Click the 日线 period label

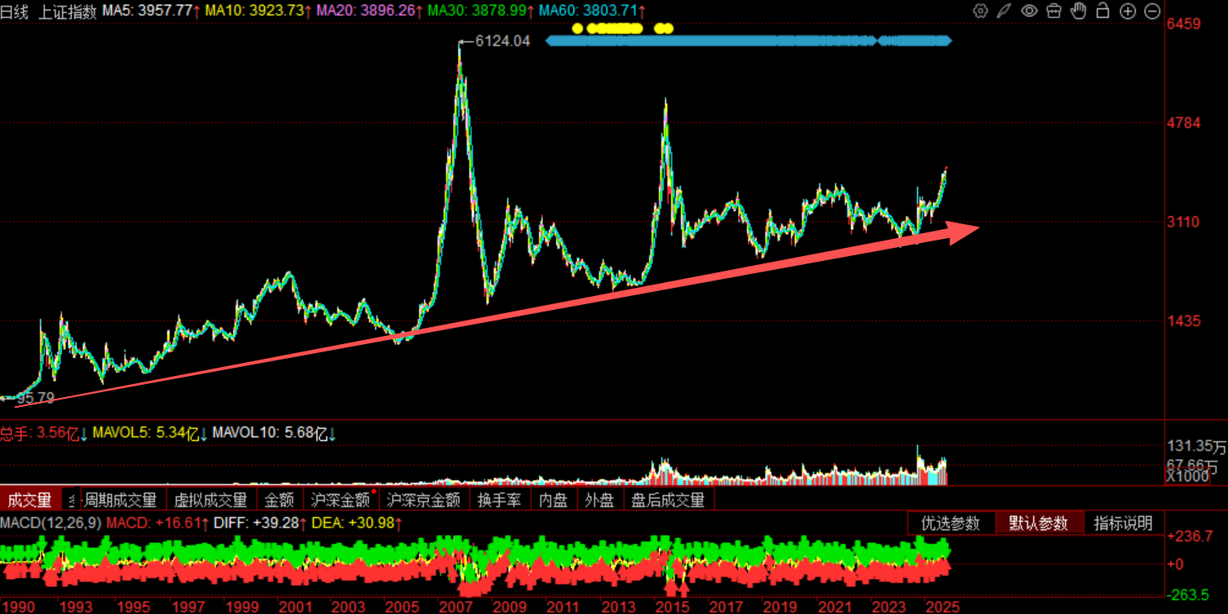pyautogui.click(x=15, y=11)
